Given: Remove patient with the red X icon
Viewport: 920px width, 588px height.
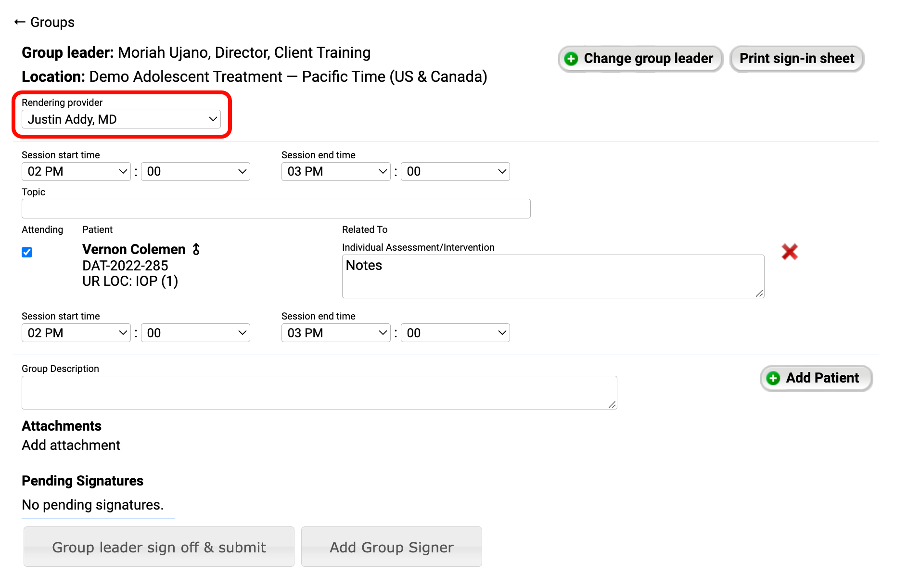Looking at the screenshot, I should [x=789, y=252].
